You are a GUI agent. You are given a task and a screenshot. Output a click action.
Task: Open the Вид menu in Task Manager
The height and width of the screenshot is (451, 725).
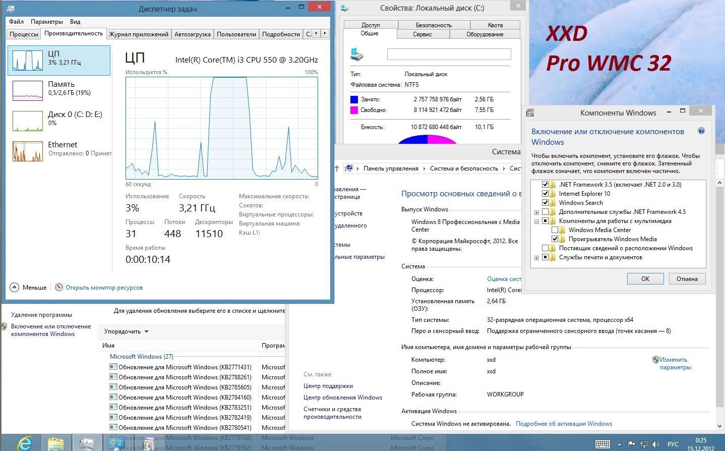pyautogui.click(x=75, y=22)
